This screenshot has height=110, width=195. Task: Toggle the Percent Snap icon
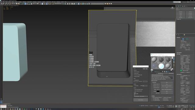tap(49, 4)
